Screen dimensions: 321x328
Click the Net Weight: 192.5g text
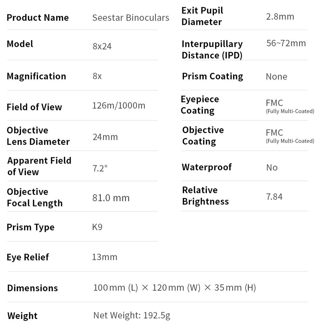tap(132, 315)
